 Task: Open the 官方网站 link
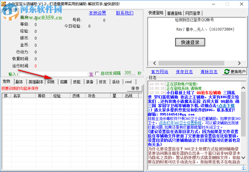click(x=159, y=72)
